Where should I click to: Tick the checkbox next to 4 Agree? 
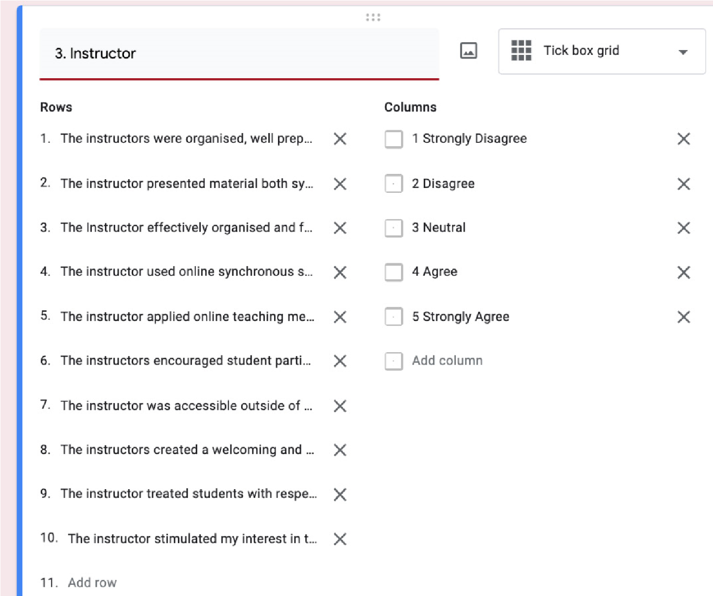pyautogui.click(x=394, y=272)
